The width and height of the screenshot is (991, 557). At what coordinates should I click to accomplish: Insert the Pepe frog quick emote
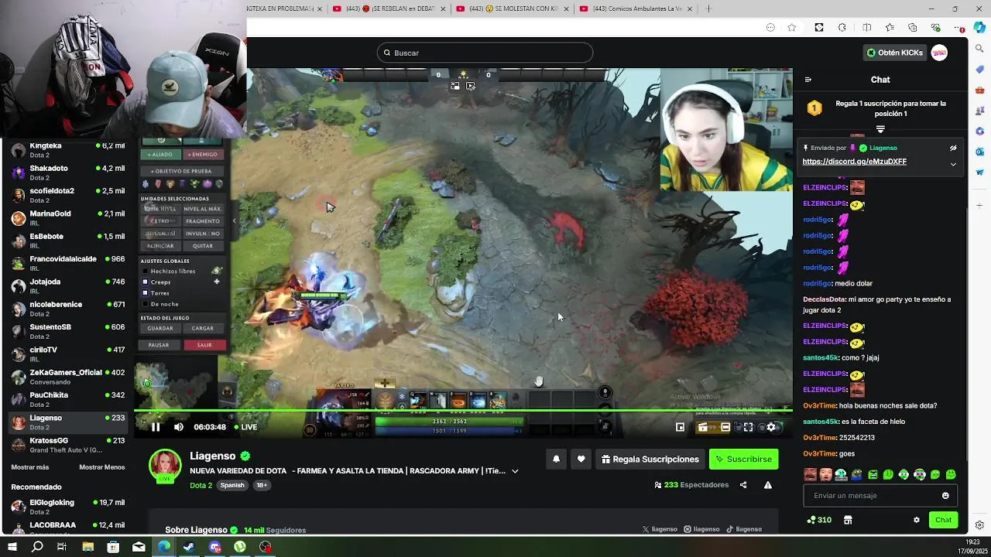857,474
